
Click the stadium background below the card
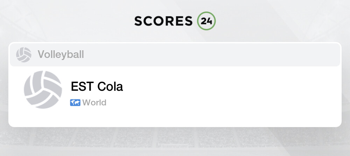(x=175, y=141)
